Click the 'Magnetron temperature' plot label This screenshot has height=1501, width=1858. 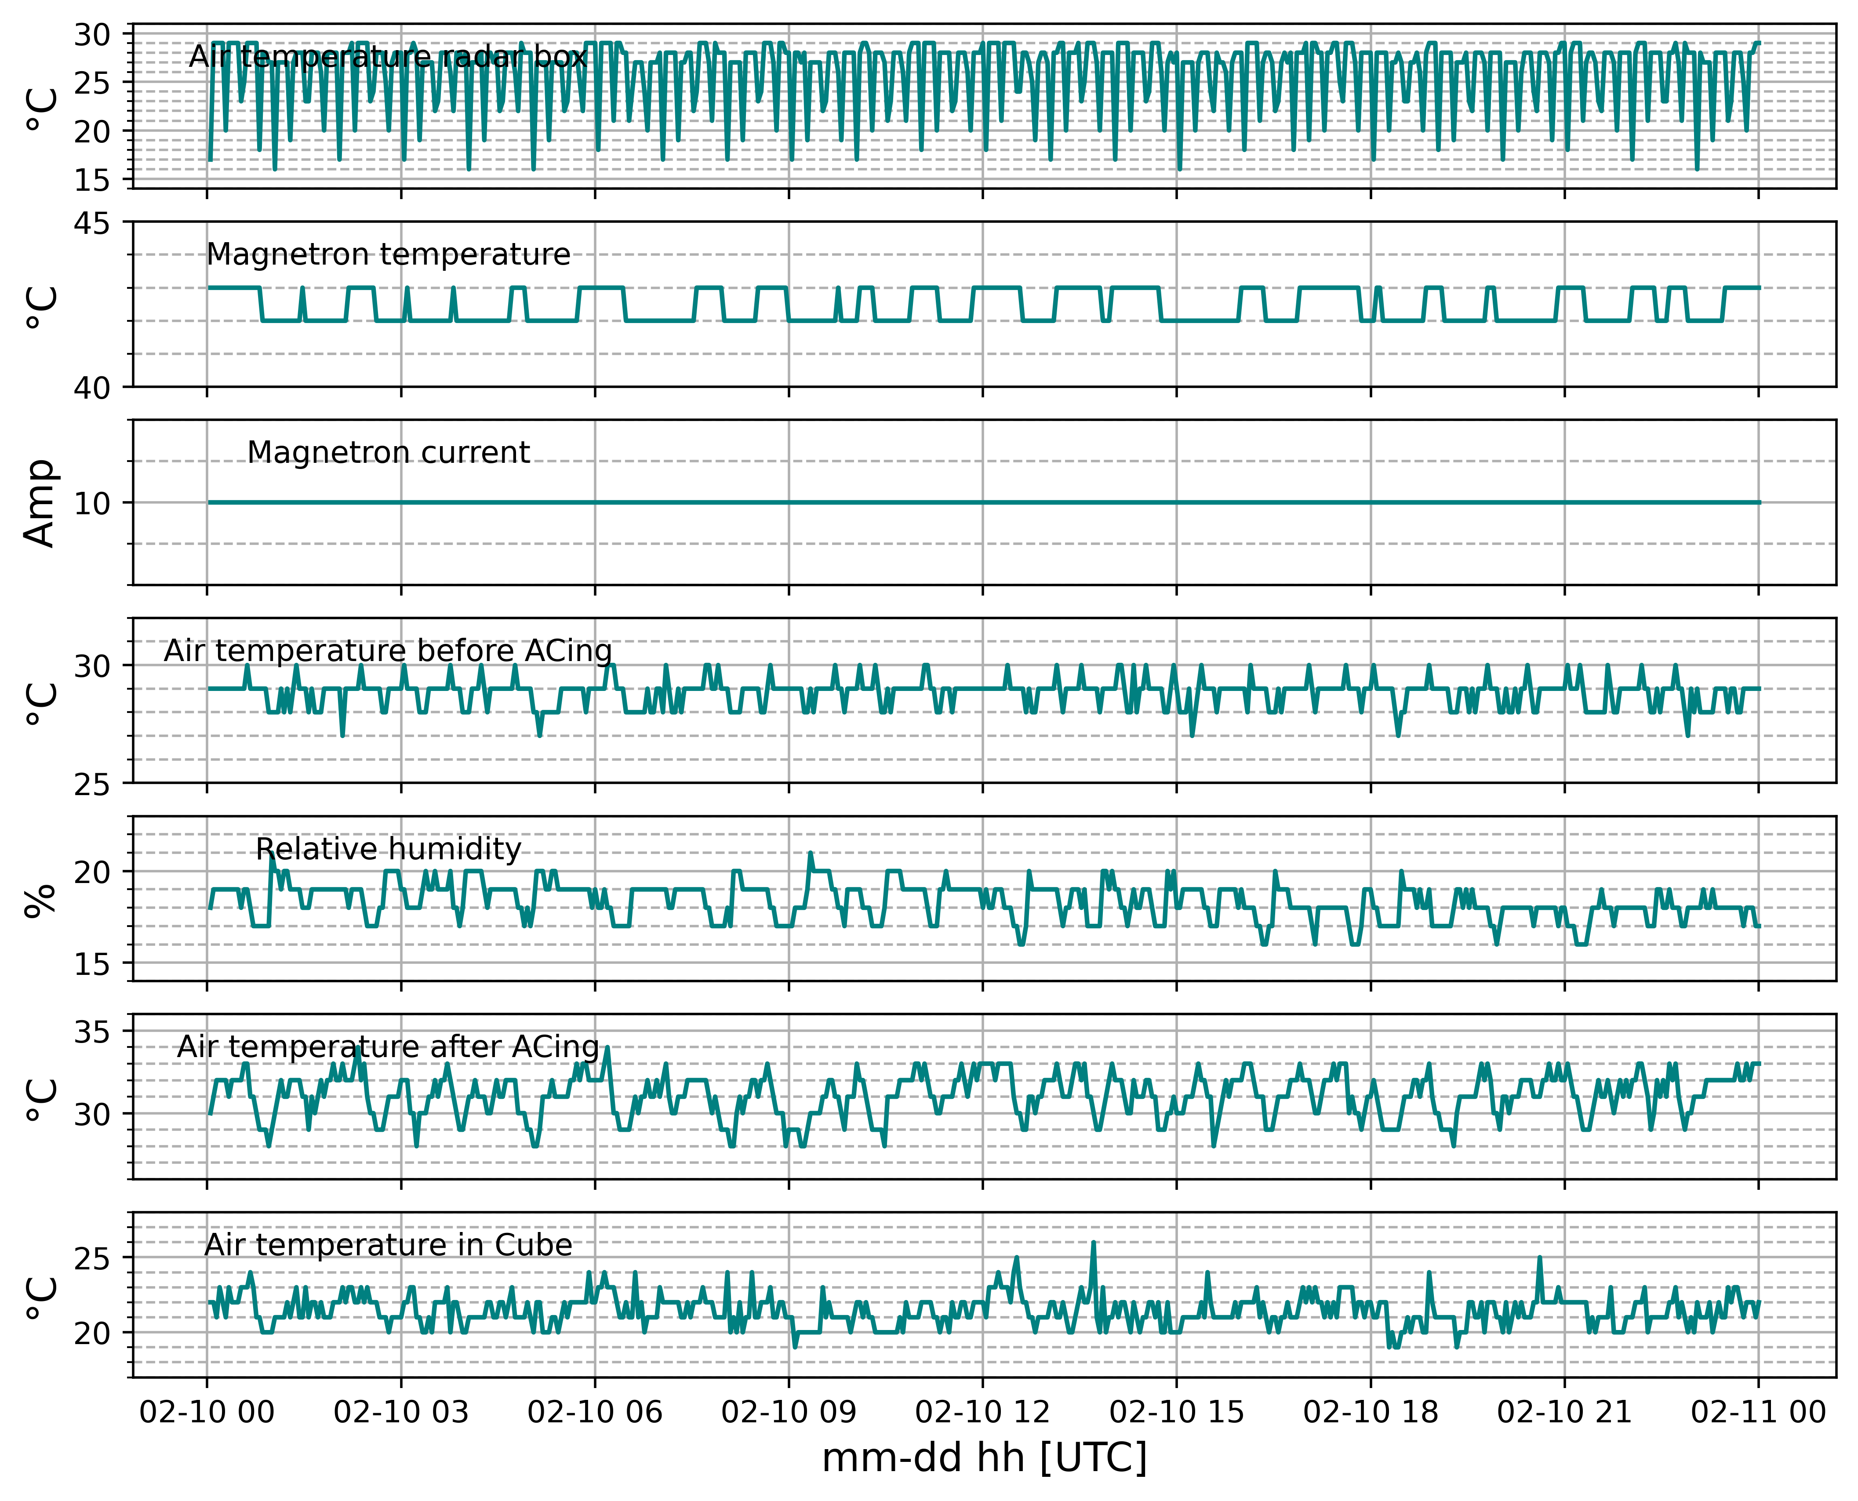click(388, 254)
